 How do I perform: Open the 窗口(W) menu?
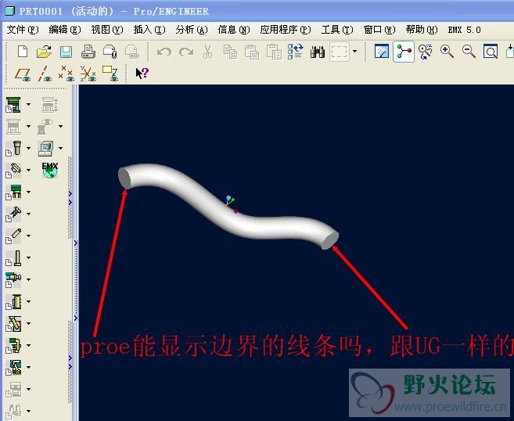coord(379,30)
